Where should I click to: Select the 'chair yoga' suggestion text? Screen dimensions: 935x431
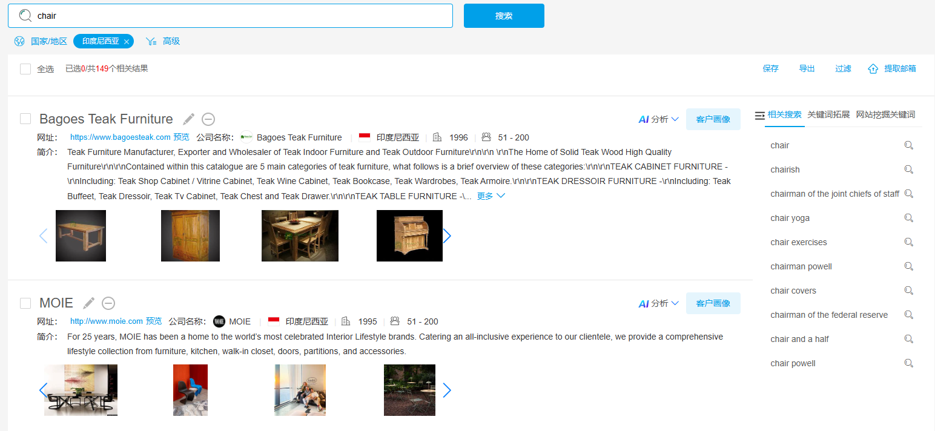click(790, 218)
